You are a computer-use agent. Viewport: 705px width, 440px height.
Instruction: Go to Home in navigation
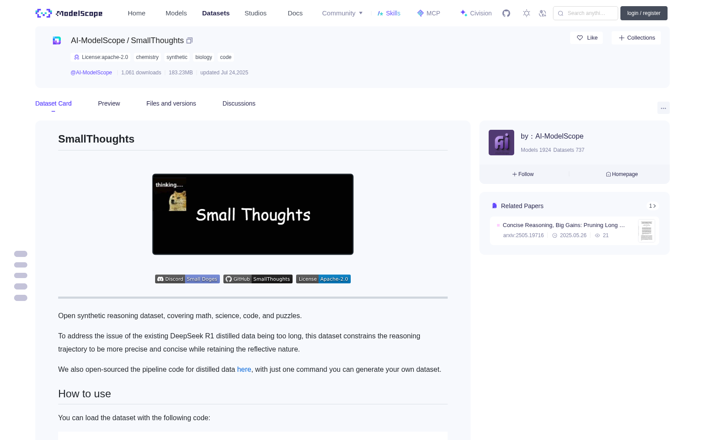tap(137, 13)
